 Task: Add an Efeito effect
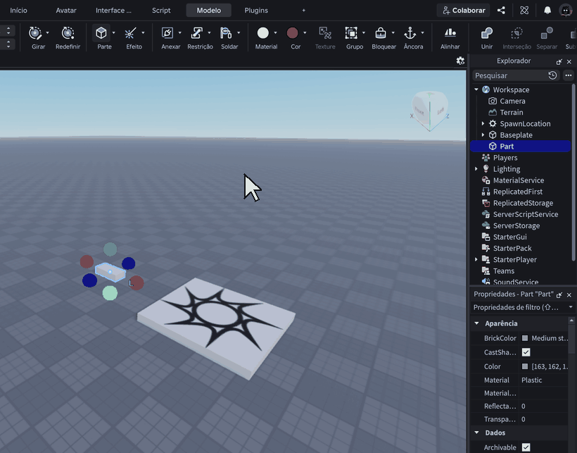coord(130,34)
